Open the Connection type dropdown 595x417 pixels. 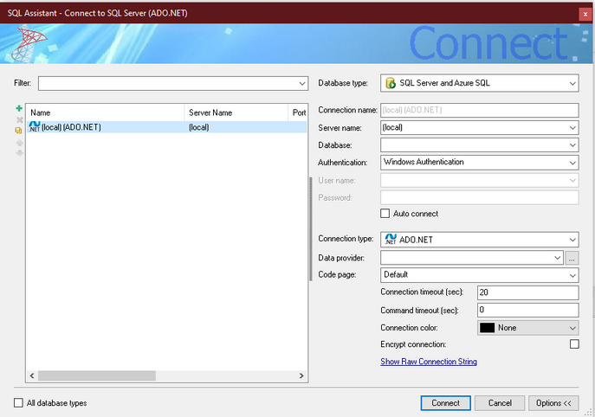(x=572, y=240)
